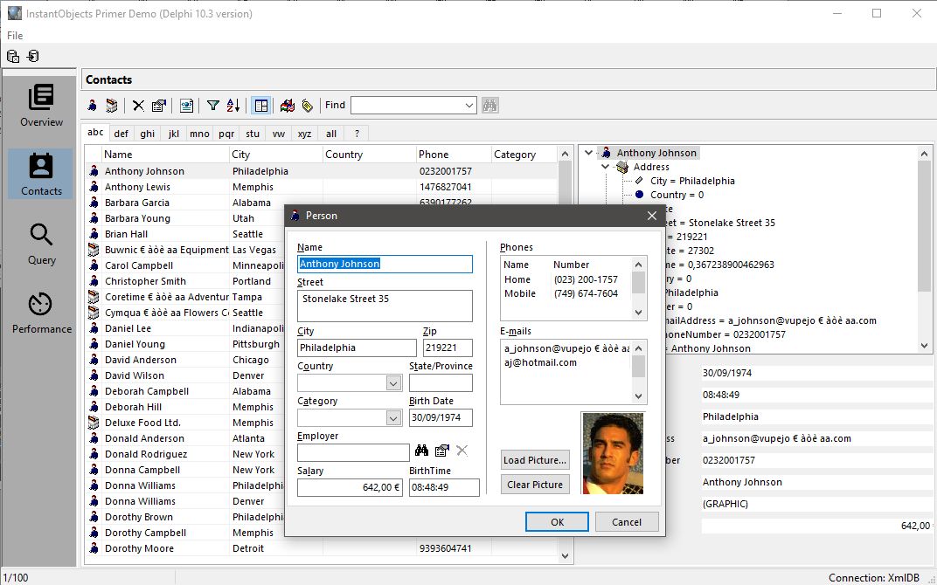Click the employer search binoculars icon

pyautogui.click(x=424, y=451)
